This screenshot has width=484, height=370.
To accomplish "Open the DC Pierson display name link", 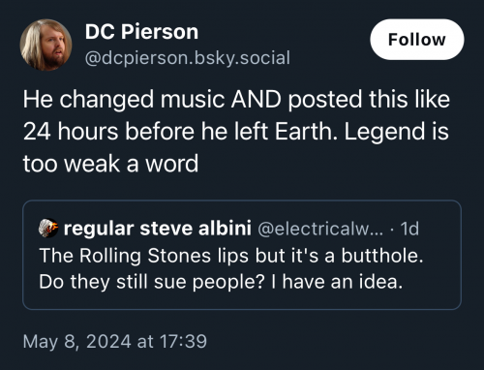I will [141, 32].
